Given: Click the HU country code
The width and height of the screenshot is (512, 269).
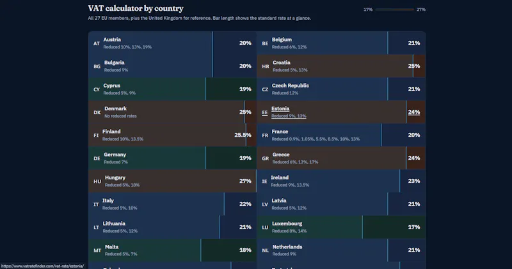Looking at the screenshot, I should pyautogui.click(x=97, y=181).
